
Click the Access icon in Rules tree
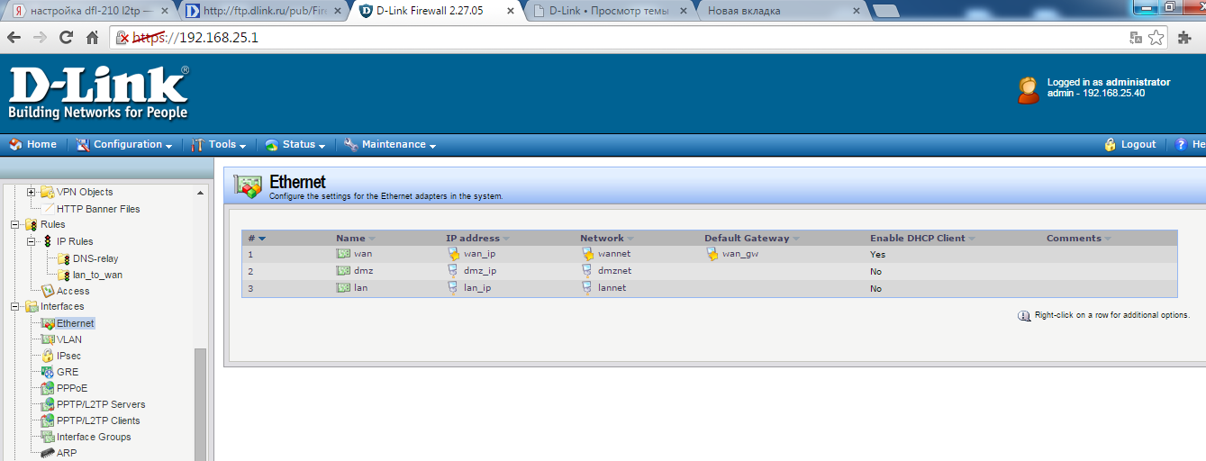tap(48, 291)
